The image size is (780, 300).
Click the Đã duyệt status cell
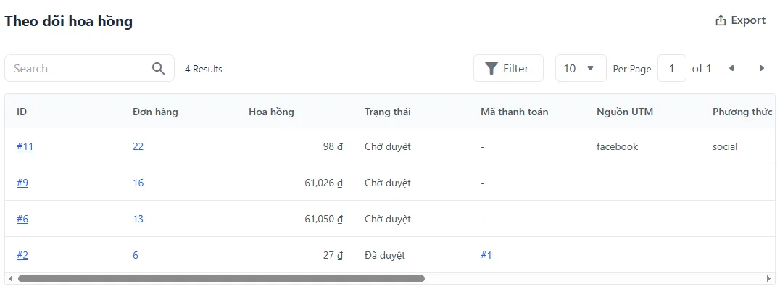[385, 255]
